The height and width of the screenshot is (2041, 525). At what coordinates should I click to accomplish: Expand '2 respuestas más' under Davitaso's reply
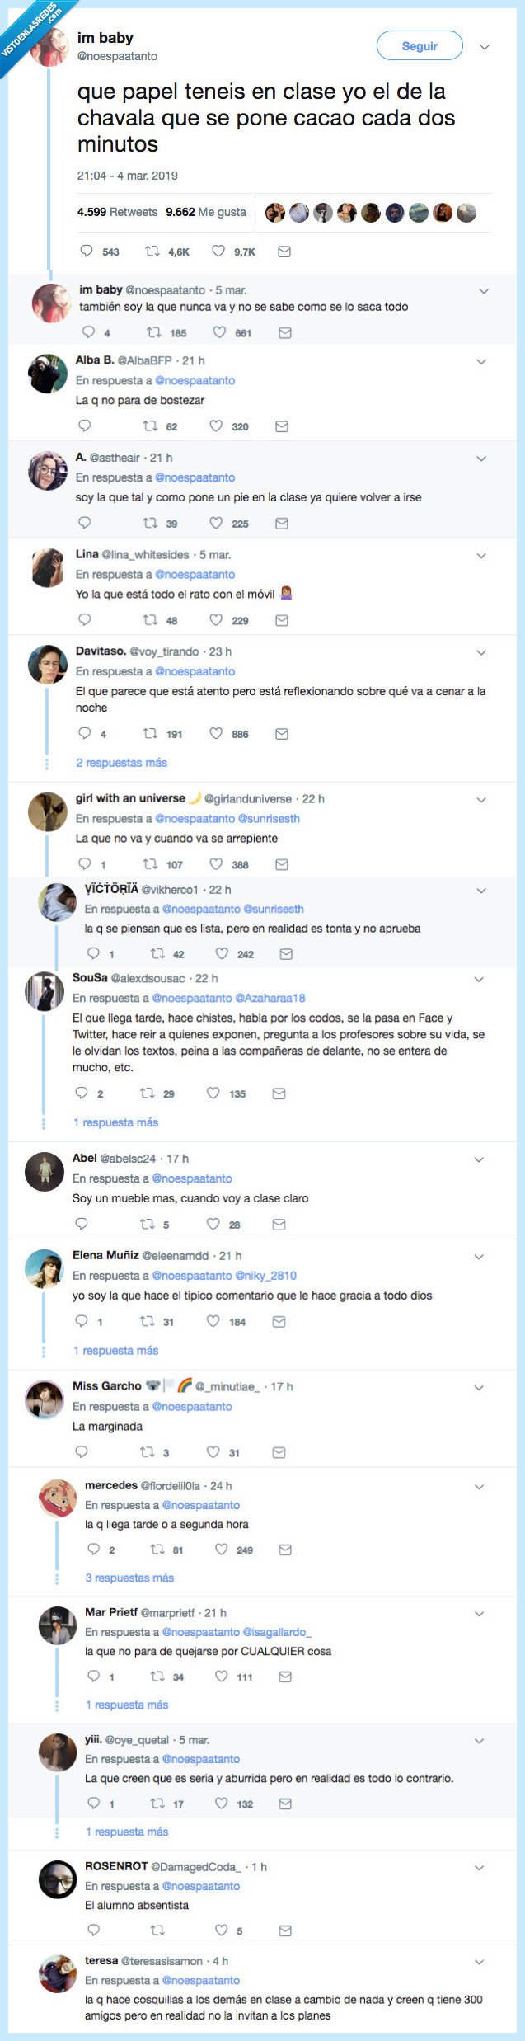(x=122, y=763)
